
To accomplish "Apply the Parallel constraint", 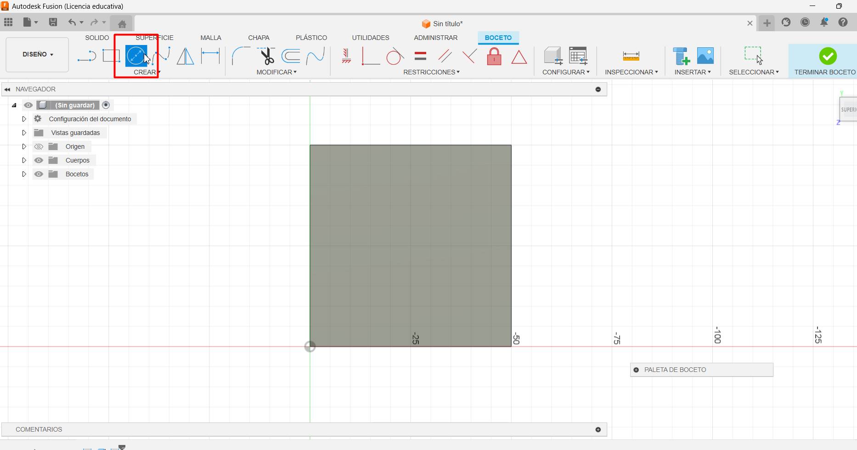I will 445,56.
